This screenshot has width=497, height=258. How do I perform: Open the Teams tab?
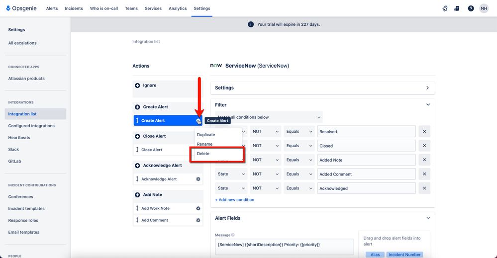point(131,8)
